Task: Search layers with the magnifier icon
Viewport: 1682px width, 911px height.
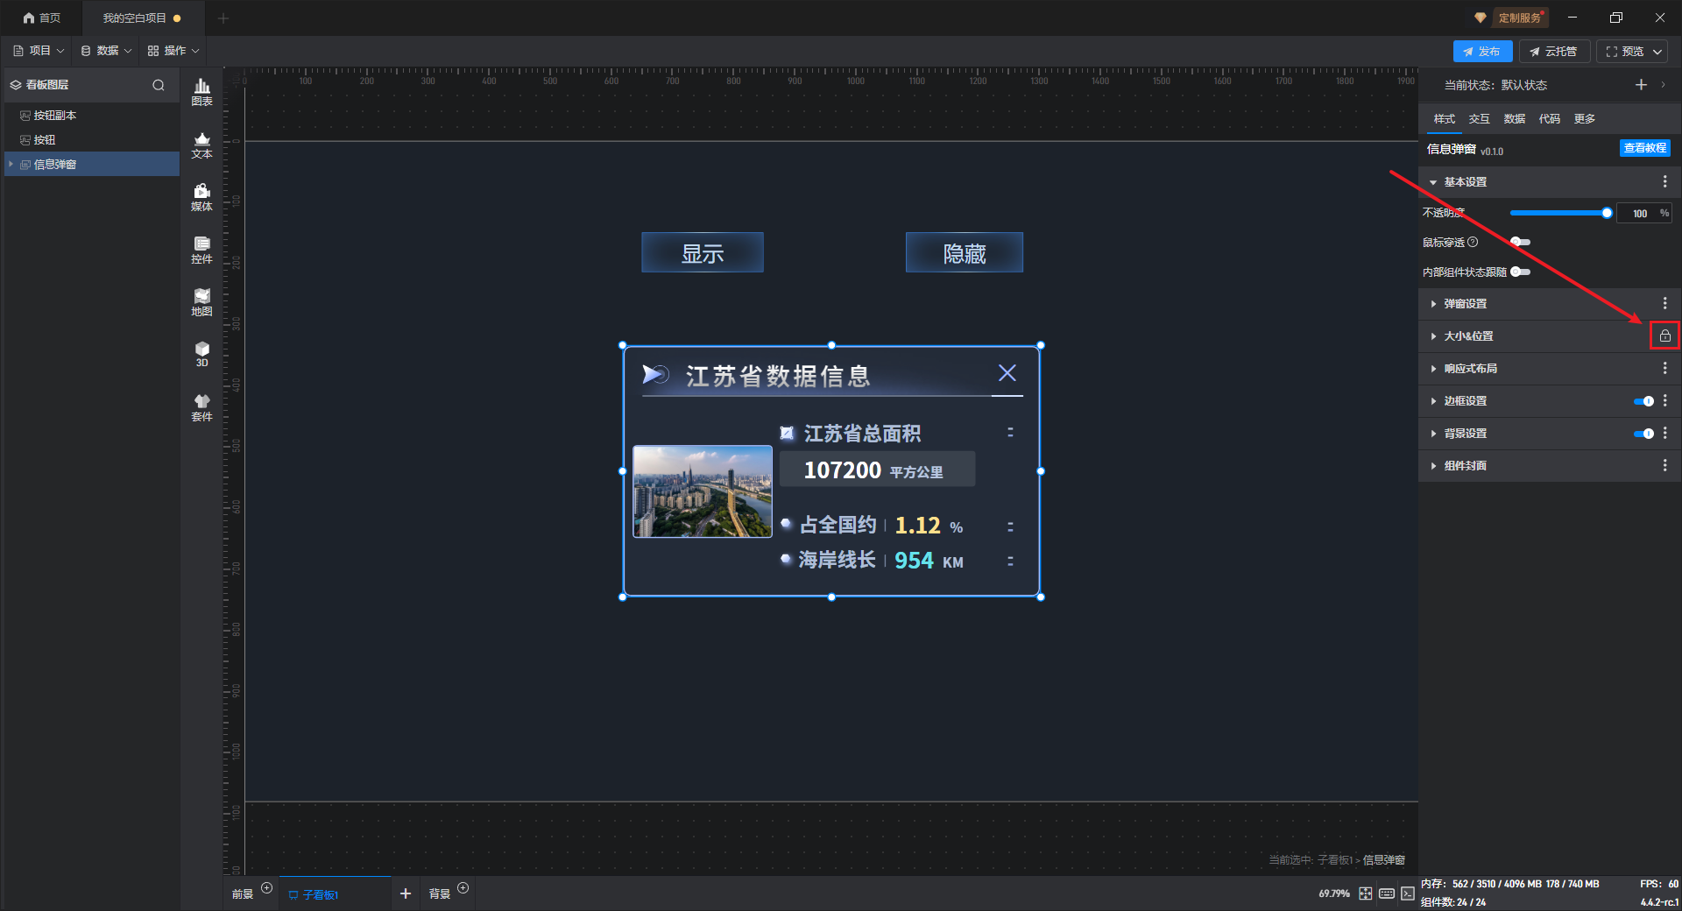Action: 159,85
